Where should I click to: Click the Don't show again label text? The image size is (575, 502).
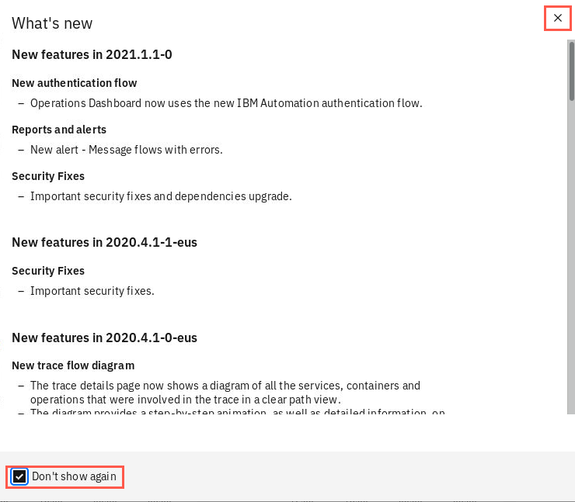(74, 476)
